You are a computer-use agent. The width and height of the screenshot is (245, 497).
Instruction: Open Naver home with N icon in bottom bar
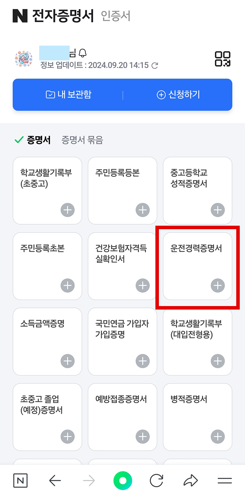[20, 481]
